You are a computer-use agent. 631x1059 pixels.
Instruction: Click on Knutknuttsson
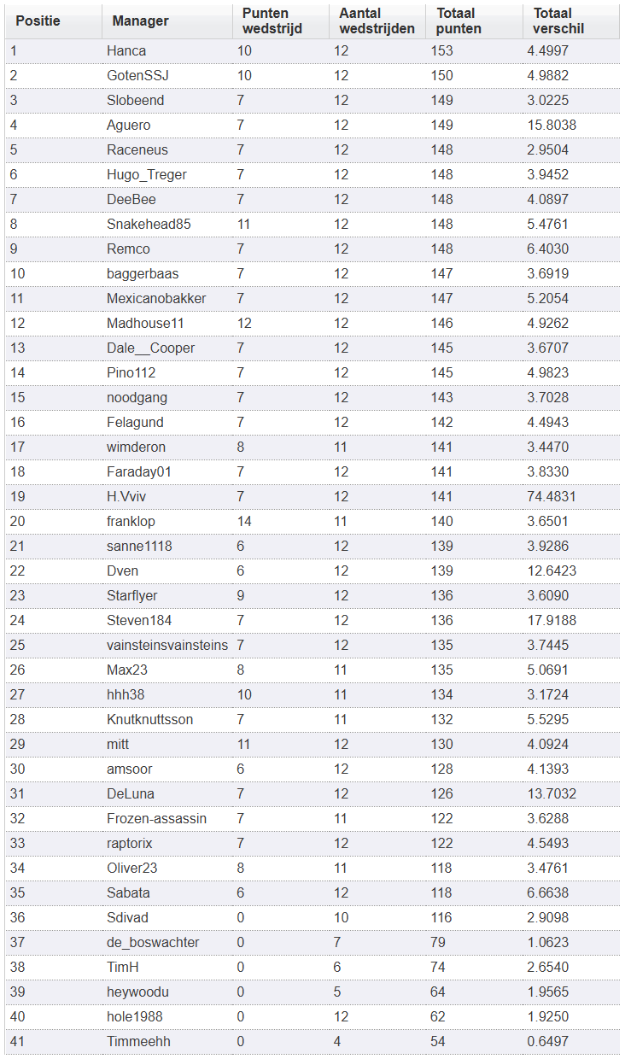pyautogui.click(x=149, y=719)
